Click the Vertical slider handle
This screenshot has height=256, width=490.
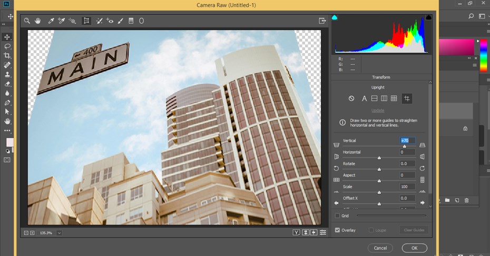405,146
